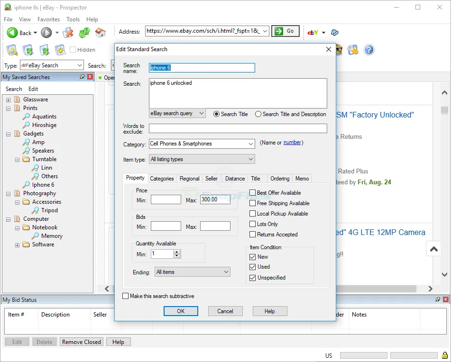Uncheck the Used item condition
Image resolution: width=451 pixels, height=362 pixels.
(253, 267)
